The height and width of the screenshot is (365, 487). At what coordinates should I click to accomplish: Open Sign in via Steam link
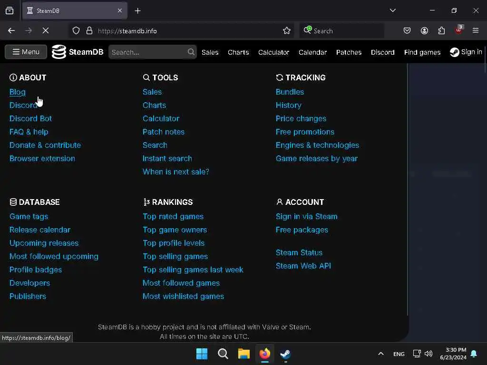click(x=307, y=216)
